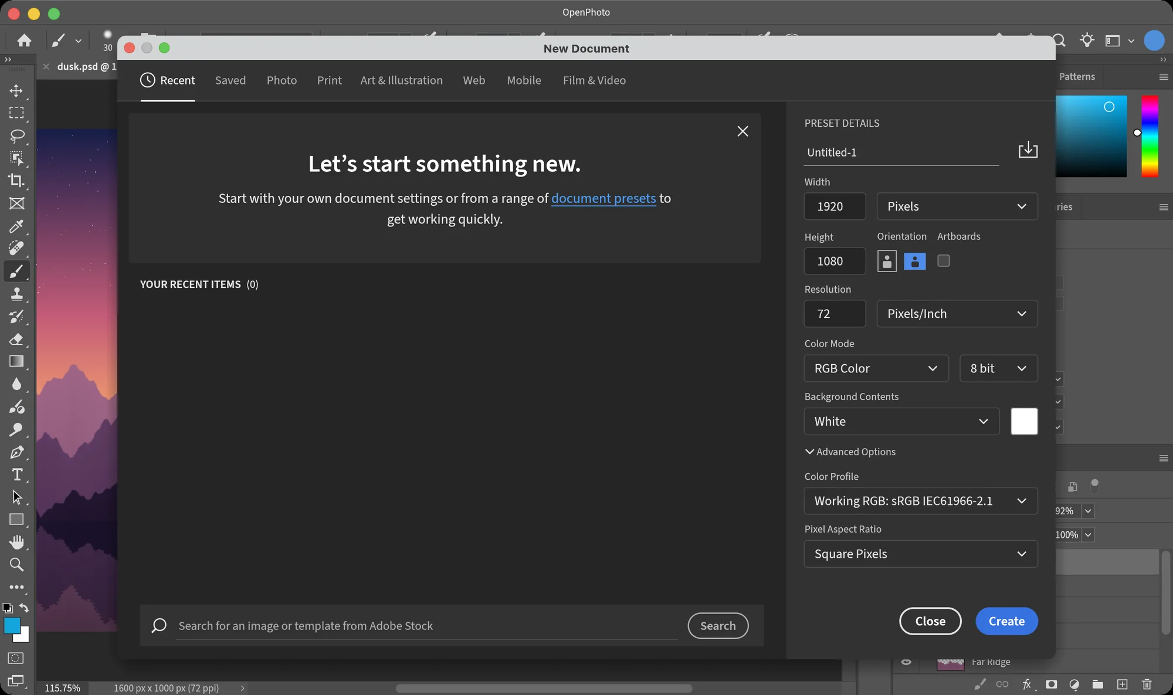Open the RGB Color mode dropdown

click(x=876, y=368)
